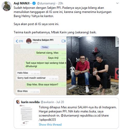This screenshot has width=121, height=130.
Task: Click karin novilda display name
Action: point(31,102)
